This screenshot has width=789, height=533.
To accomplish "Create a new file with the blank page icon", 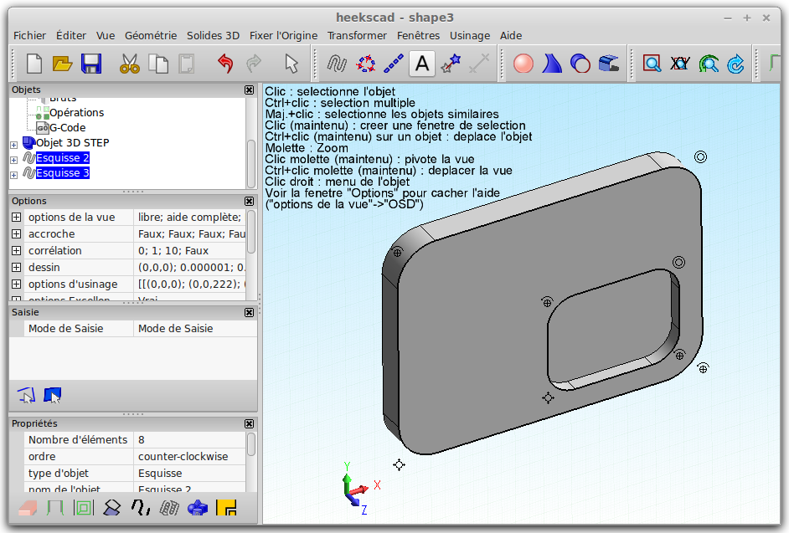I will tap(34, 64).
